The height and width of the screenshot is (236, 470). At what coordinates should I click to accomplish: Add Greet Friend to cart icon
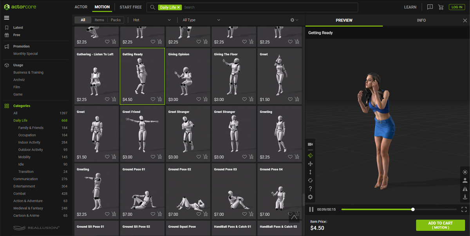point(160,157)
